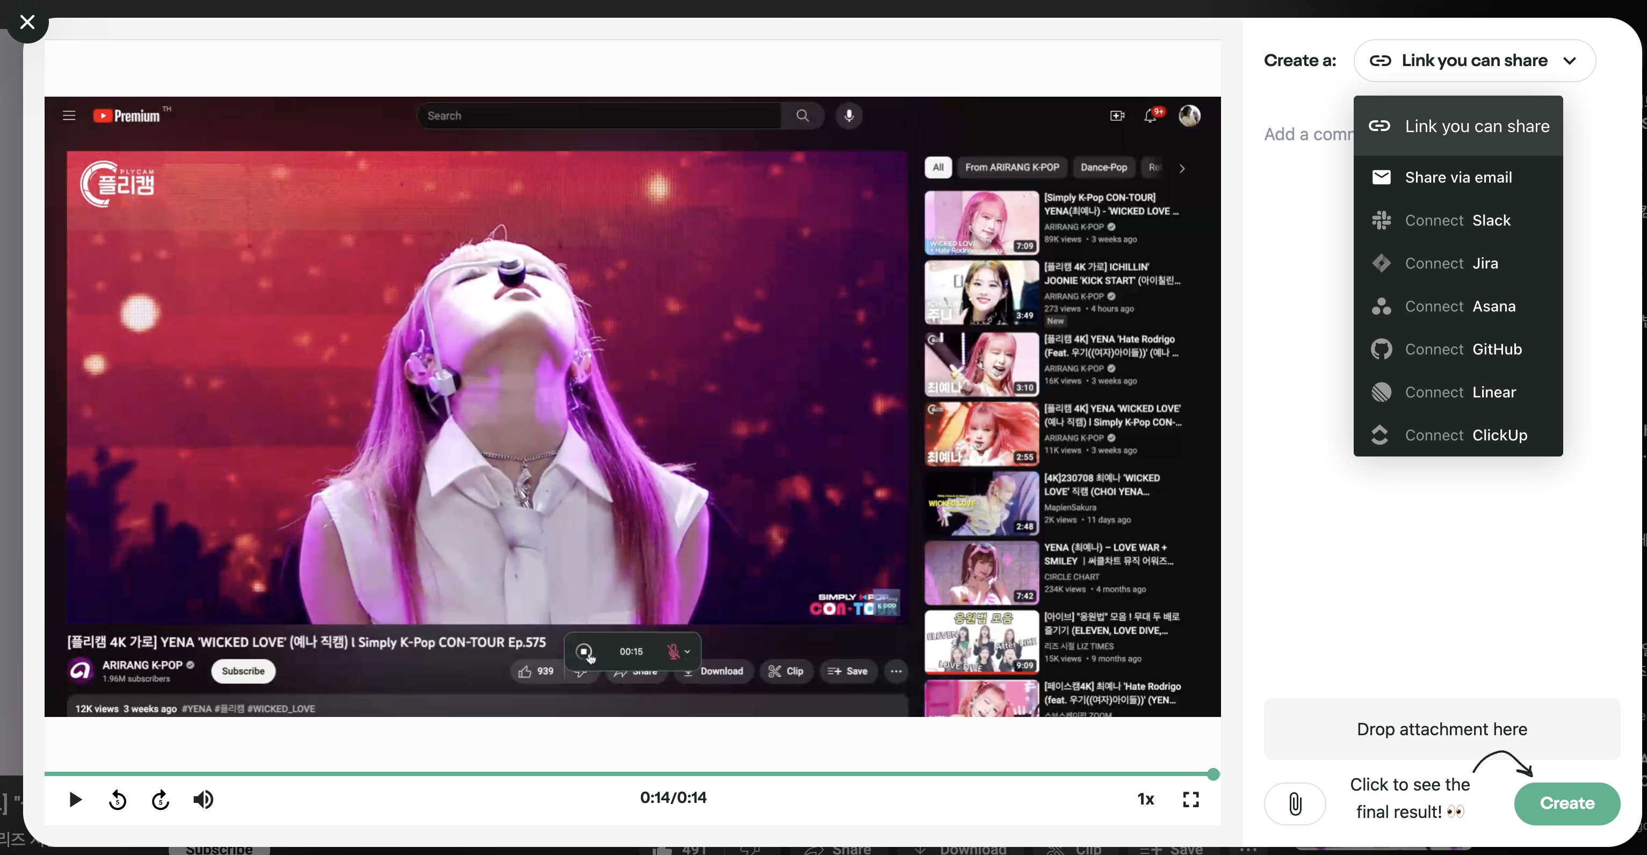
Task: Skip forward five seconds
Action: pyautogui.click(x=161, y=799)
